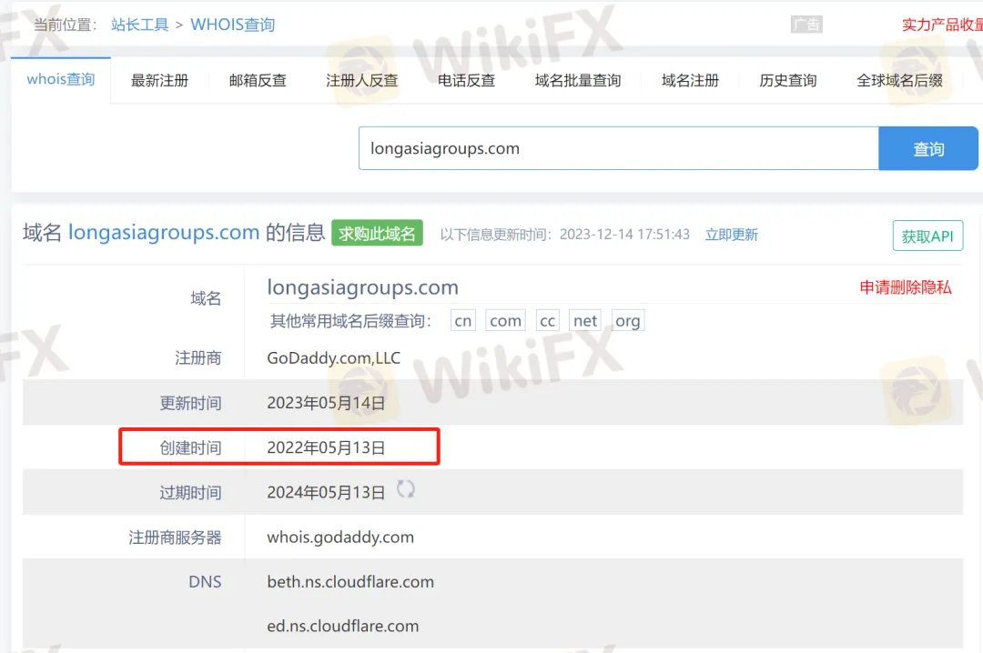The width and height of the screenshot is (983, 653).
Task: Follow the 站长工具 breadcrumb link
Action: point(140,25)
